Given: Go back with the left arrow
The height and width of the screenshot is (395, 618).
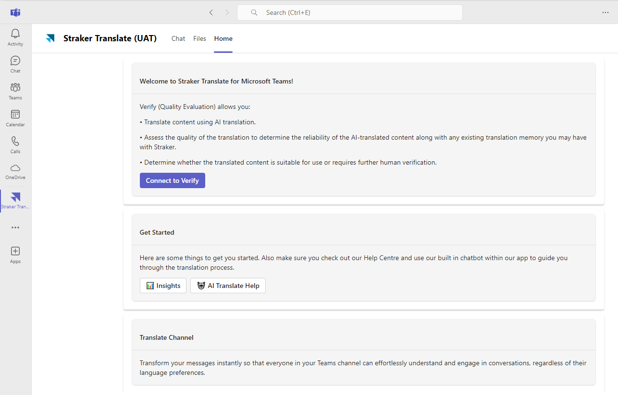Looking at the screenshot, I should click(x=211, y=12).
